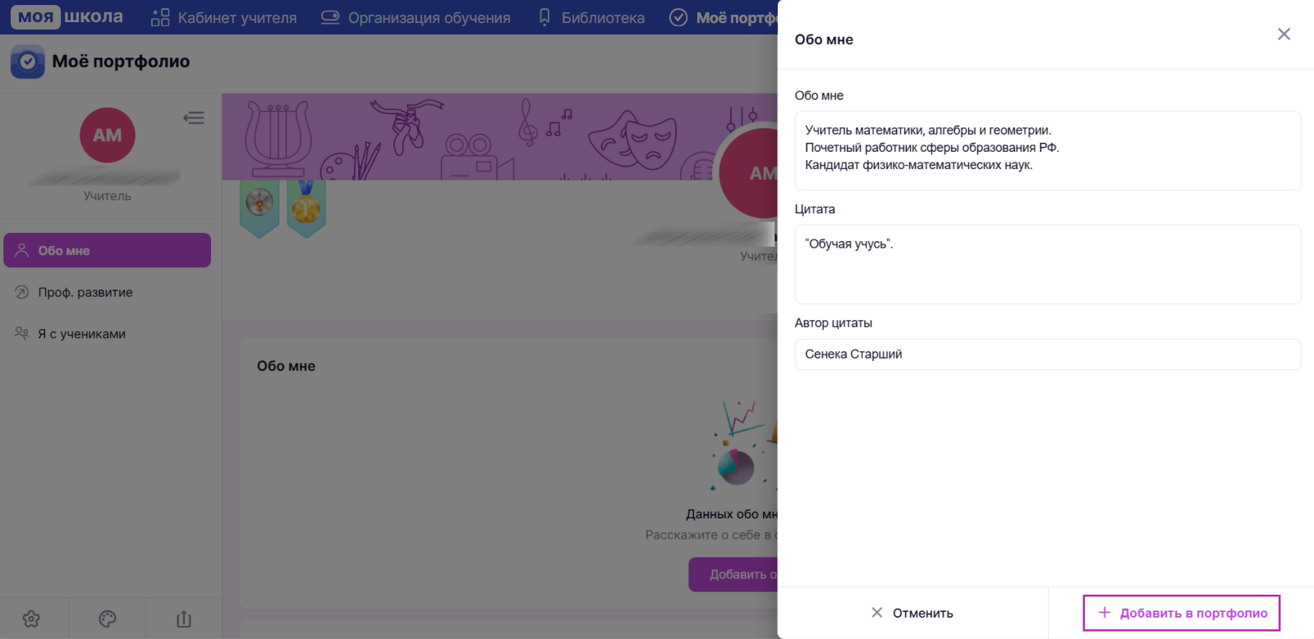Click the share/export icon at bottom left
Image resolution: width=1314 pixels, height=639 pixels.
pos(184,619)
